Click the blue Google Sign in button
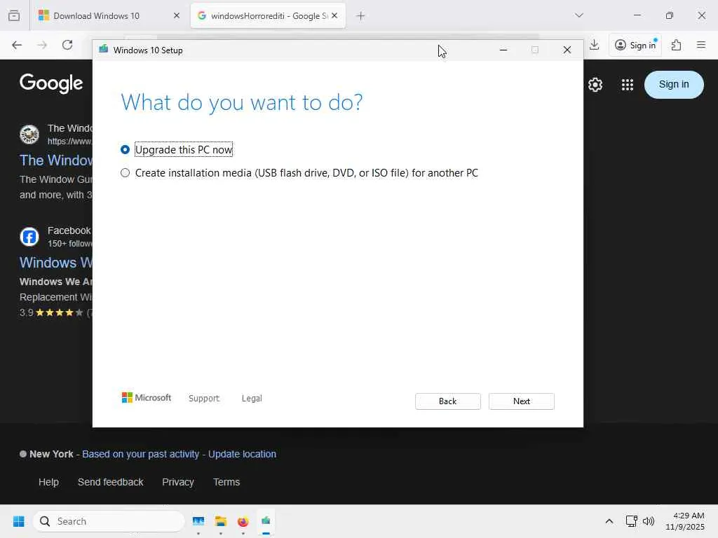 674,85
